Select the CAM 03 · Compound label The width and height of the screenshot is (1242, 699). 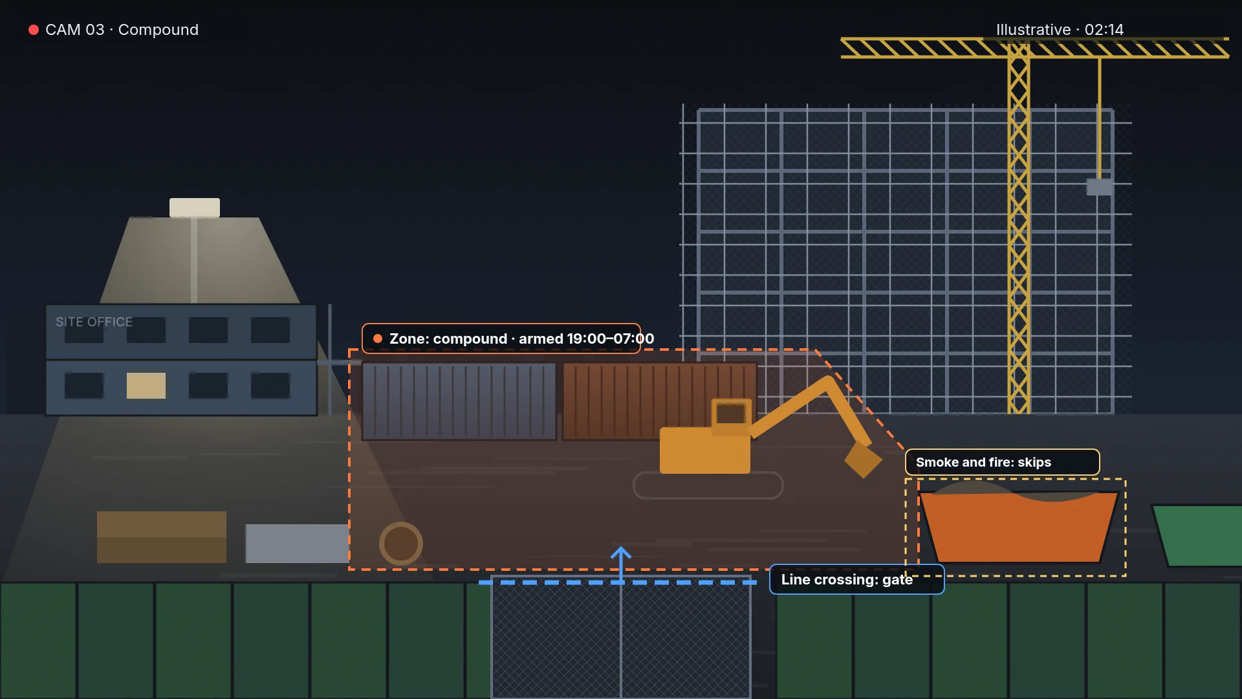click(122, 30)
